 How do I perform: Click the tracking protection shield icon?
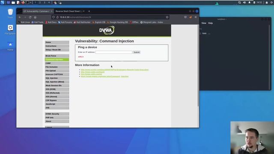54,17
